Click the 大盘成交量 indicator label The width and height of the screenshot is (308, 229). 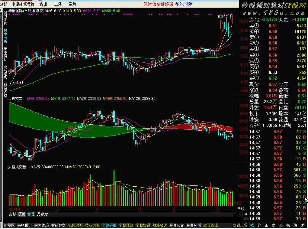(17, 167)
